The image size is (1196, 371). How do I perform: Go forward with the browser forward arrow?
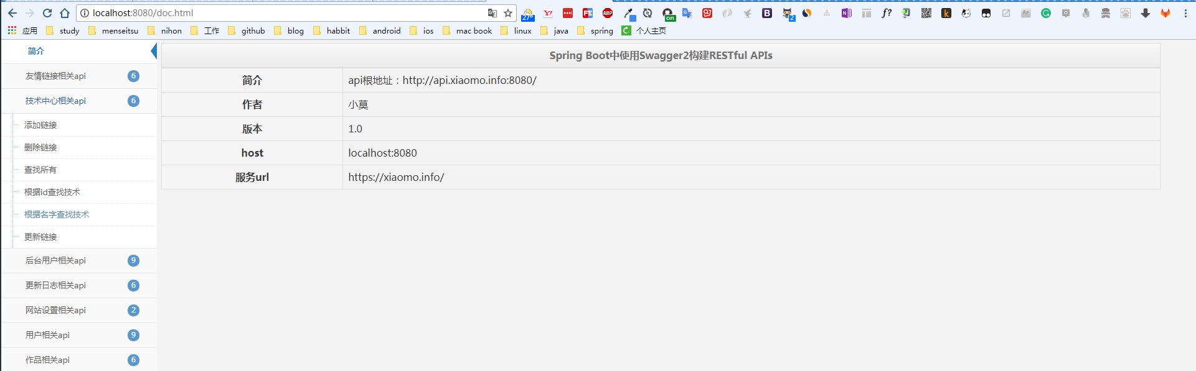(30, 13)
